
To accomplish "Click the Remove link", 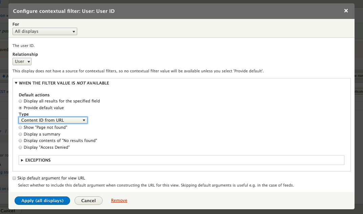I will click(119, 200).
